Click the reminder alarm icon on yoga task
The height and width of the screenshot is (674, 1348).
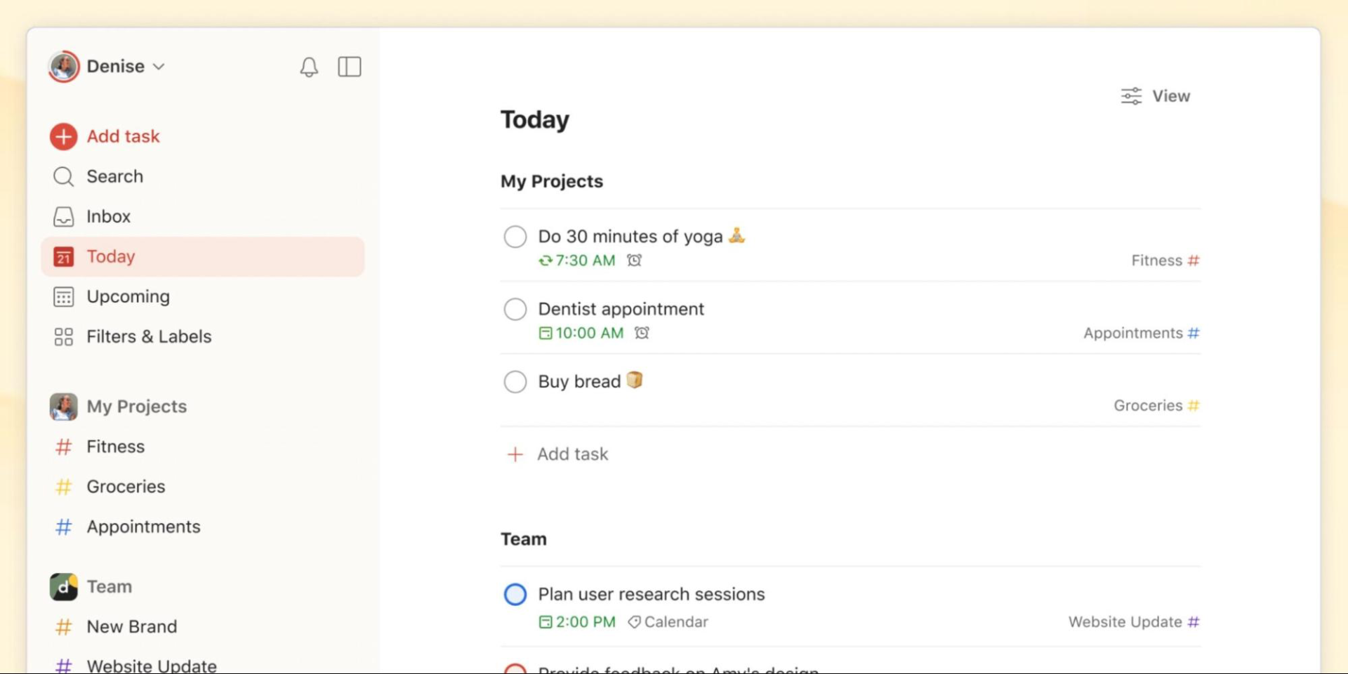(x=635, y=260)
